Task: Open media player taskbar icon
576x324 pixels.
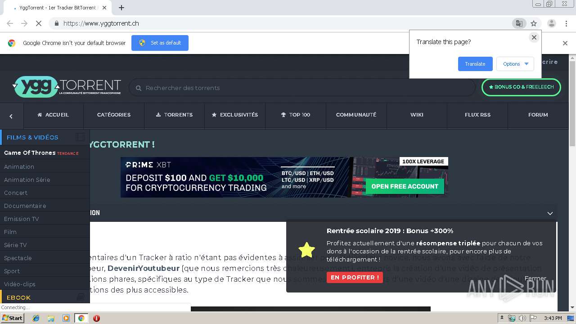Action: (x=66, y=318)
